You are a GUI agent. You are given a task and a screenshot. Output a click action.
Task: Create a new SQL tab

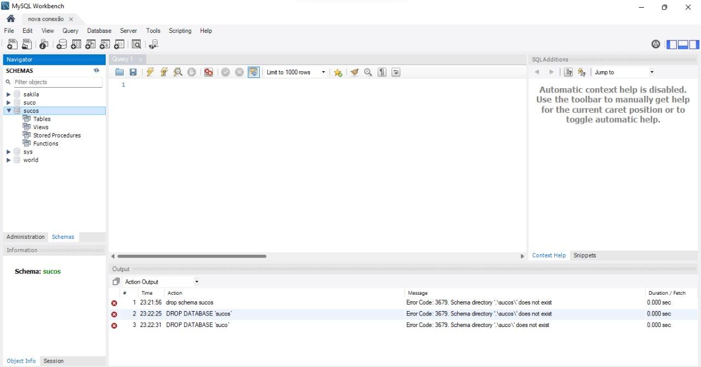pyautogui.click(x=12, y=44)
